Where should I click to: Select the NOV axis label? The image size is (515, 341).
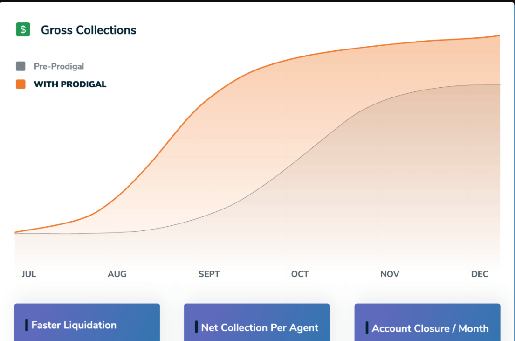[x=390, y=274]
